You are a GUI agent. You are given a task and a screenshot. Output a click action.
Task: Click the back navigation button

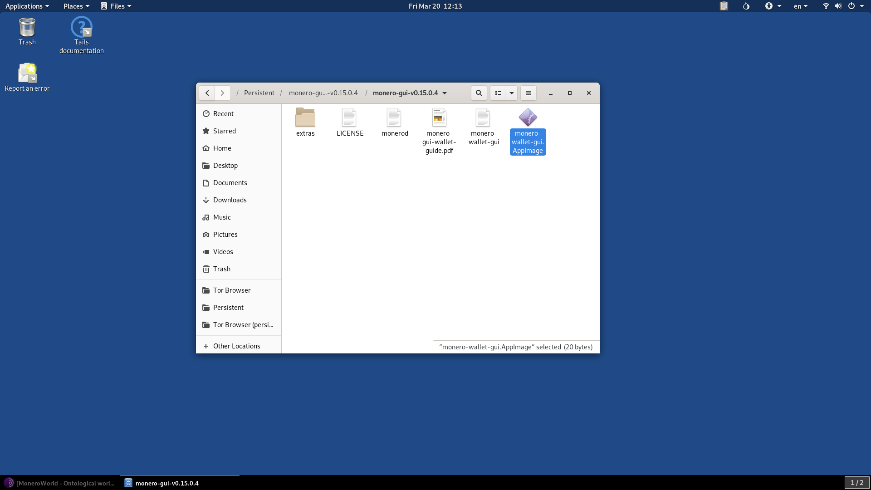(207, 93)
